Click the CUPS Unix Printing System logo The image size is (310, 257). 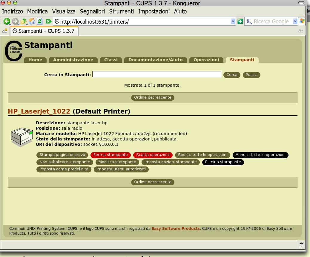click(13, 51)
